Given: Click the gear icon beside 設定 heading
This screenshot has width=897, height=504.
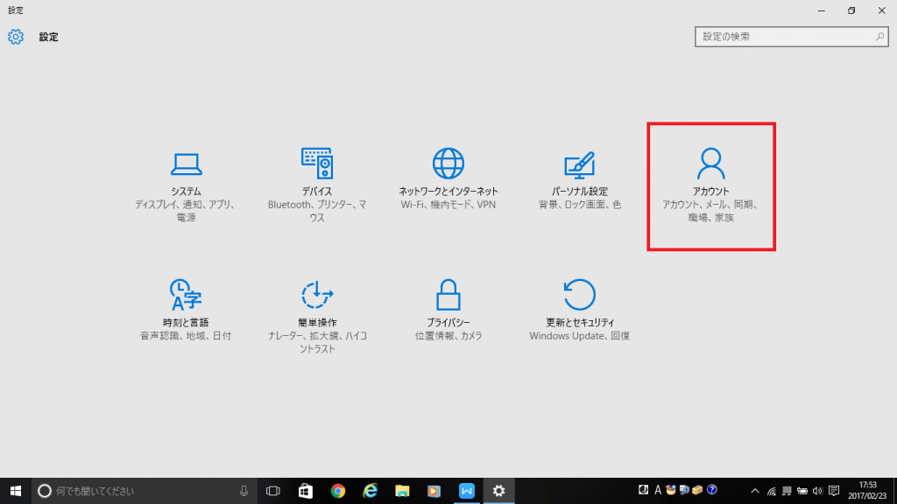Looking at the screenshot, I should 14,37.
